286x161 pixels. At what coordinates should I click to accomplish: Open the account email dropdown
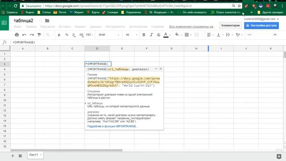(261, 19)
